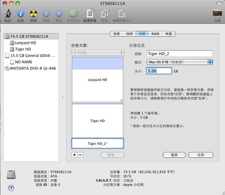
Task: Click the Enable Journaling (启用日志) icon
Action: pyautogui.click(x=73, y=14)
